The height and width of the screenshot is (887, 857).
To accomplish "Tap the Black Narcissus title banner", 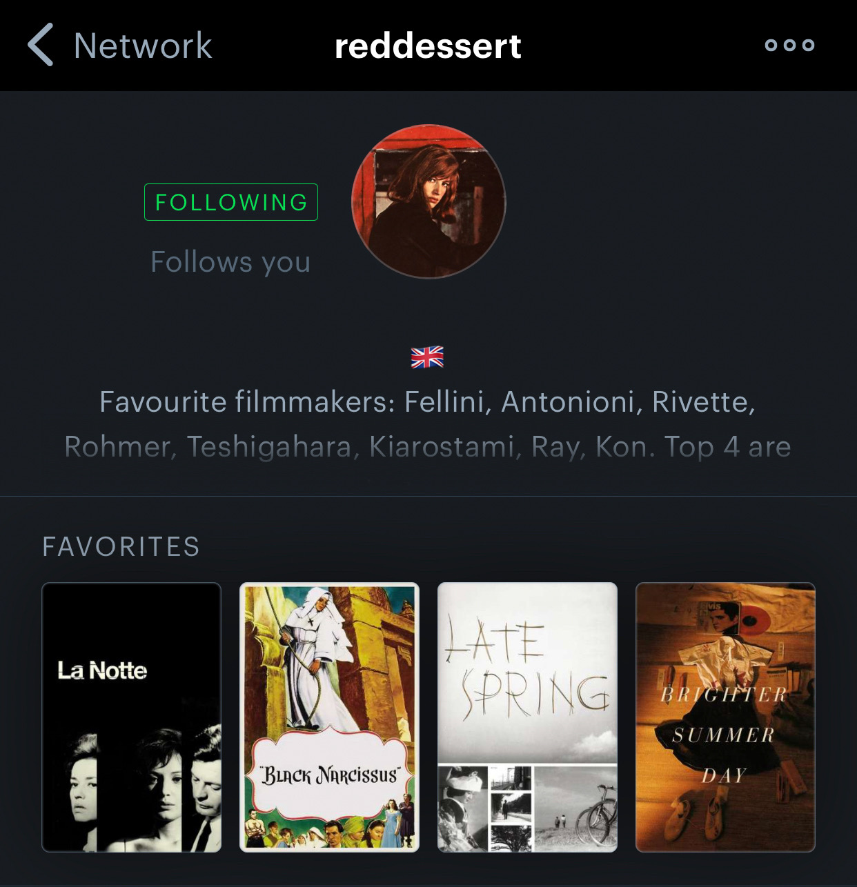I will point(330,775).
